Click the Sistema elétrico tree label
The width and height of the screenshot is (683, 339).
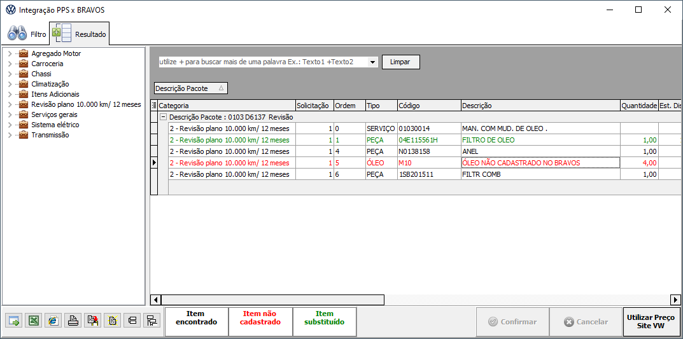(55, 125)
